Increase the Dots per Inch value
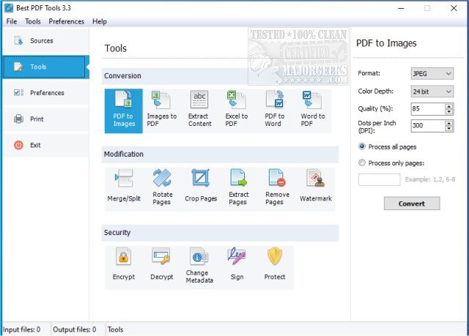 [448, 123]
